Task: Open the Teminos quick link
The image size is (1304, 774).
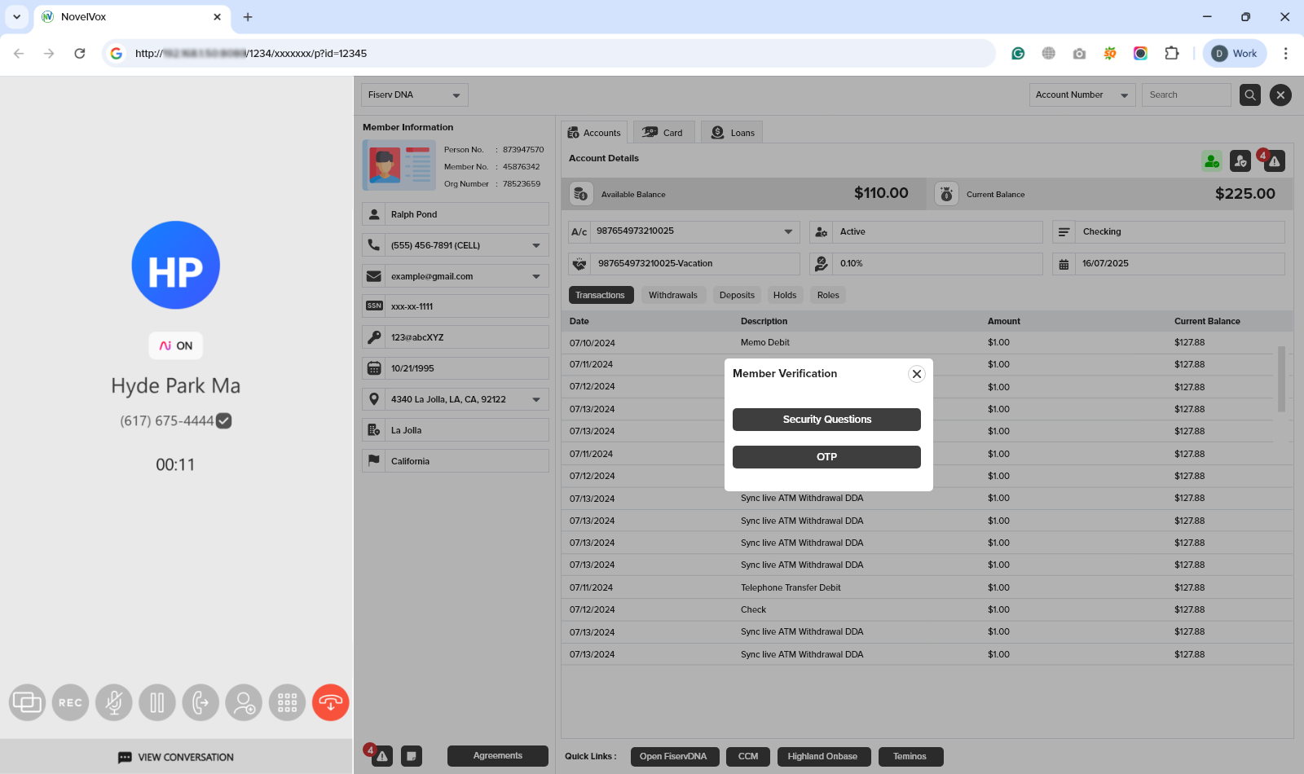Action: [910, 757]
